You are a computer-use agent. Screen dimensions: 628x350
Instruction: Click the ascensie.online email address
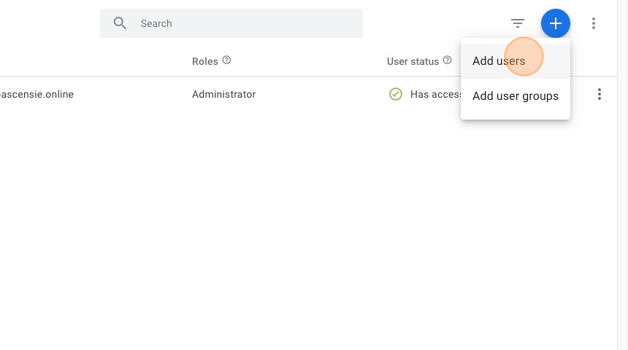[37, 94]
